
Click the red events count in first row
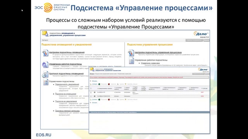pos(202,92)
